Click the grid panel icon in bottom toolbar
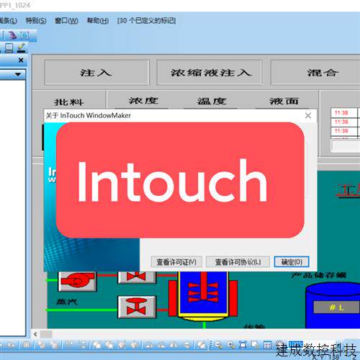Screen dimensions: 360x360 coord(267,346)
